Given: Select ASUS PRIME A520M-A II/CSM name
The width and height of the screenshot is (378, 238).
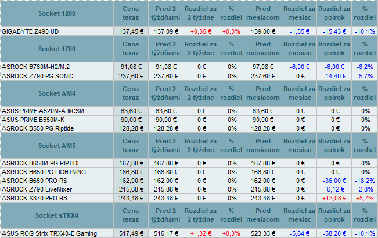Looking at the screenshot, I should tap(43, 111).
